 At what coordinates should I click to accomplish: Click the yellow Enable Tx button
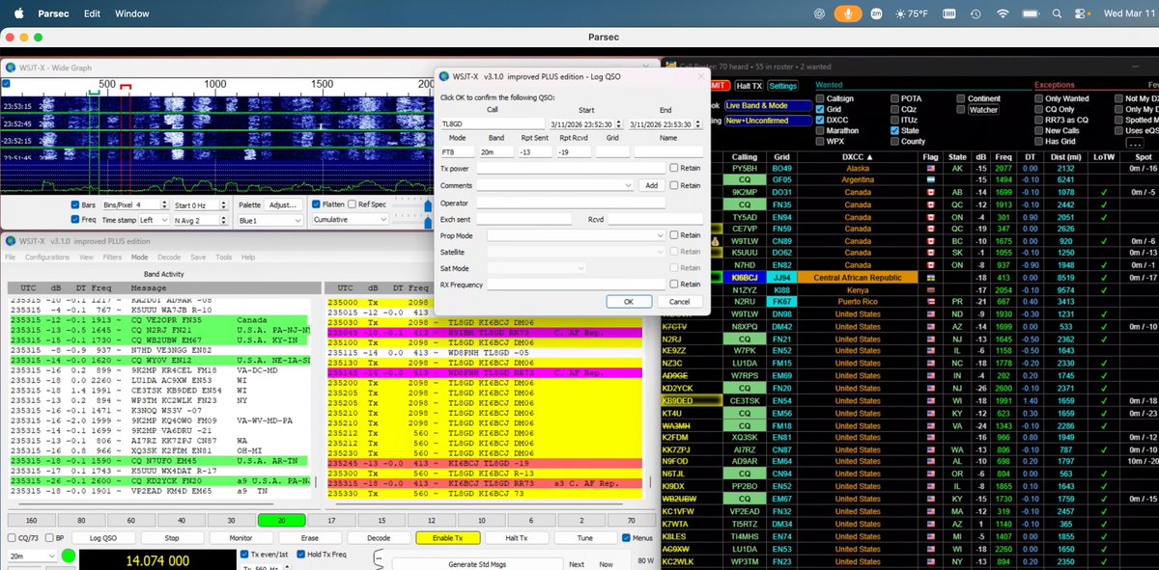(447, 538)
